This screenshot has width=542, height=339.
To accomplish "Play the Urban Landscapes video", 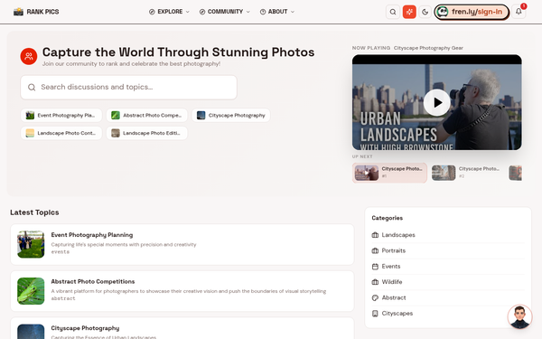I will point(437,102).
